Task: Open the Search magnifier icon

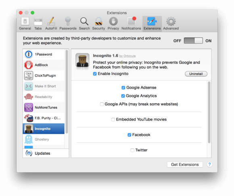Action: point(84,21)
